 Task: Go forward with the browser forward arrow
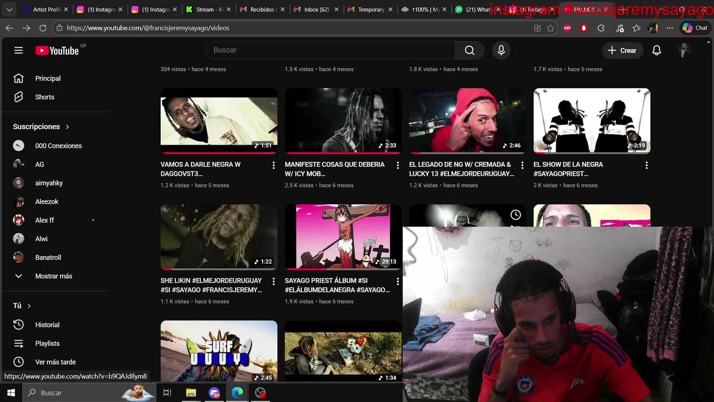[x=26, y=28]
